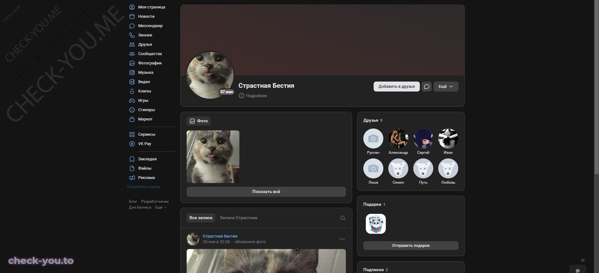This screenshot has width=599, height=273.
Task: Click the page vertical scrollbar
Action: pos(597,87)
